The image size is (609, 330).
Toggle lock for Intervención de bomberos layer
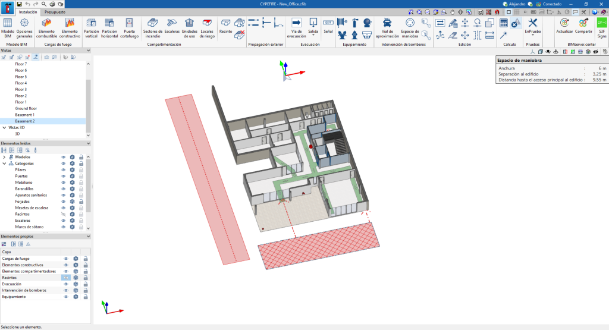coord(86,290)
